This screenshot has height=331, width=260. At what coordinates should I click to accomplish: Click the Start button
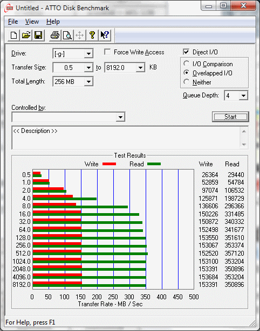click(x=230, y=117)
